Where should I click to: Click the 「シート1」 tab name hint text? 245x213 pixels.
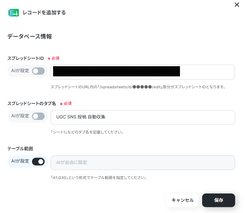[x=87, y=132]
